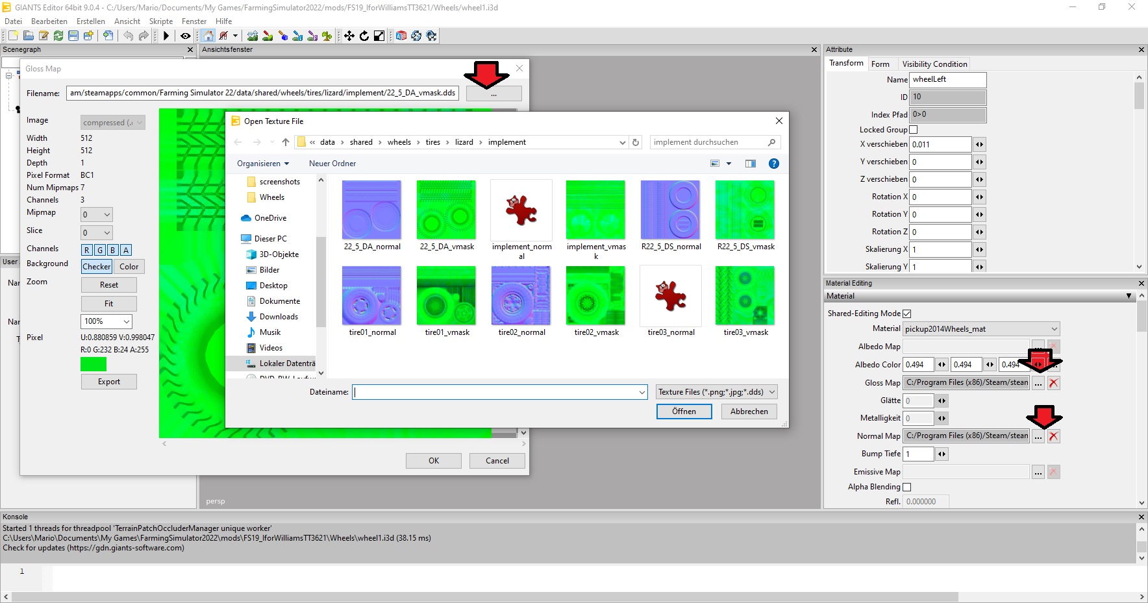Image resolution: width=1148 pixels, height=603 pixels.
Task: Click the Öffnen button
Action: 684,412
